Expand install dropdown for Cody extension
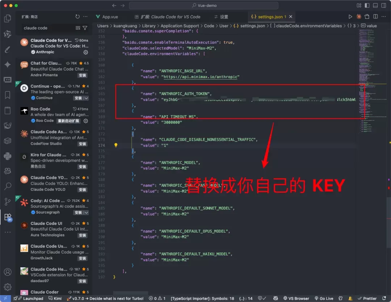Screen dimensions: 391x302 [x=86, y=213]
